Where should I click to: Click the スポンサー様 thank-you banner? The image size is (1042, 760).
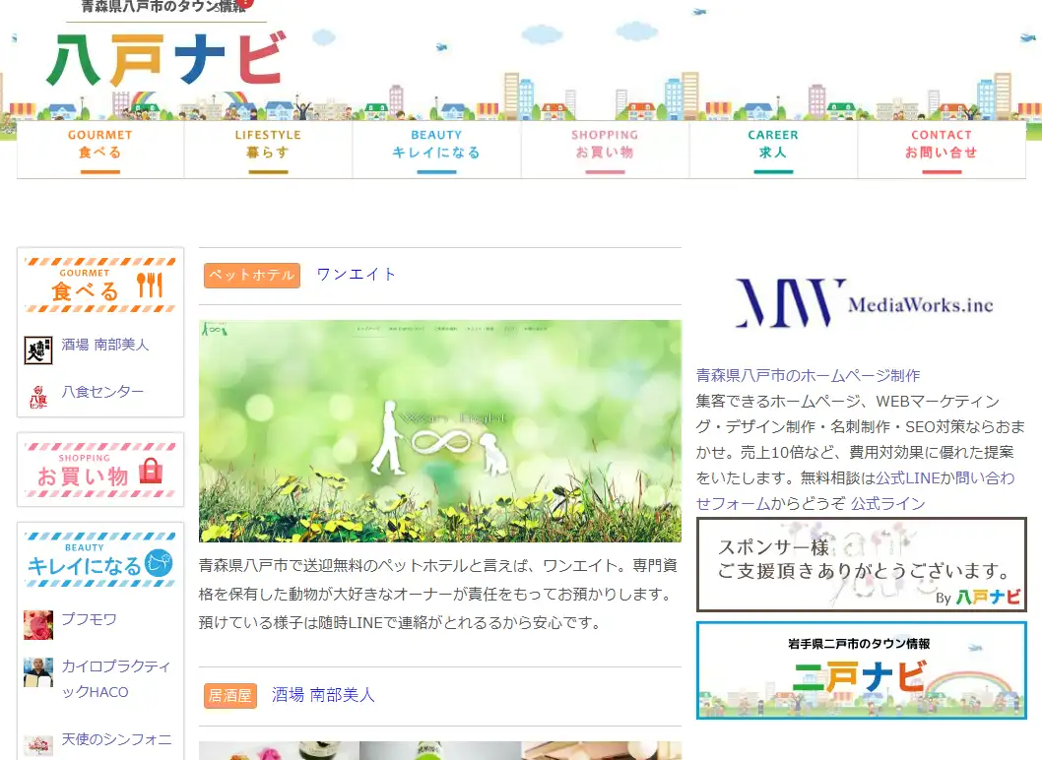pyautogui.click(x=862, y=565)
